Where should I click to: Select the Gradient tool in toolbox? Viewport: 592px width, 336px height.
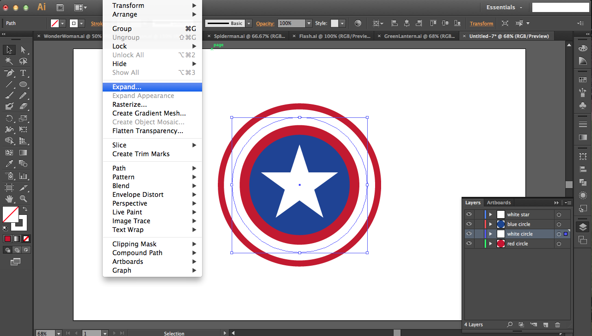[x=23, y=153]
